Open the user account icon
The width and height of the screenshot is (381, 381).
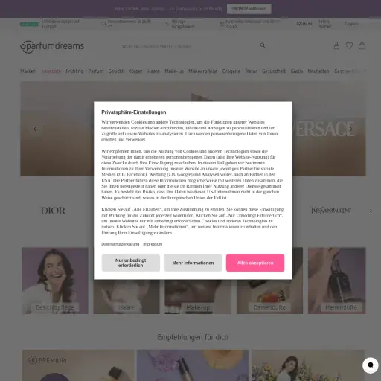[336, 46]
